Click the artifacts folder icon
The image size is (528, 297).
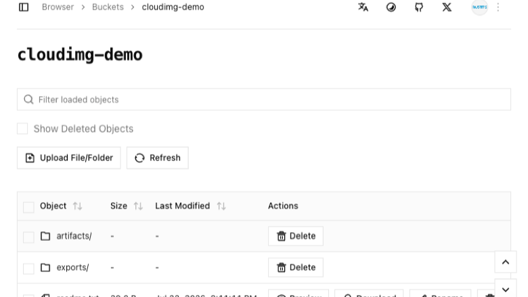click(x=45, y=236)
